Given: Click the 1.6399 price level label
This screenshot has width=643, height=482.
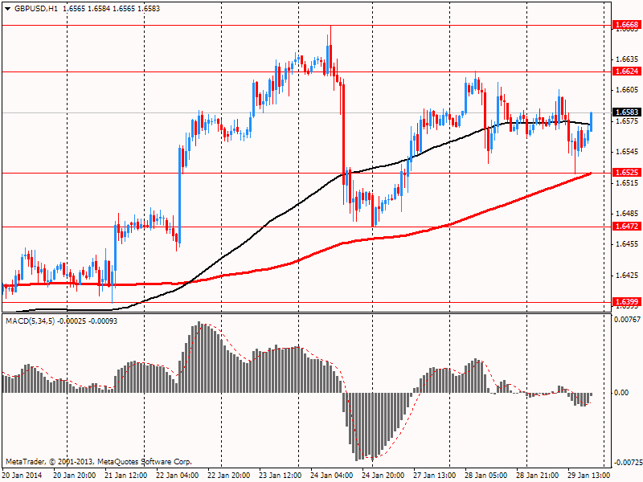Looking at the screenshot, I should click(x=627, y=302).
